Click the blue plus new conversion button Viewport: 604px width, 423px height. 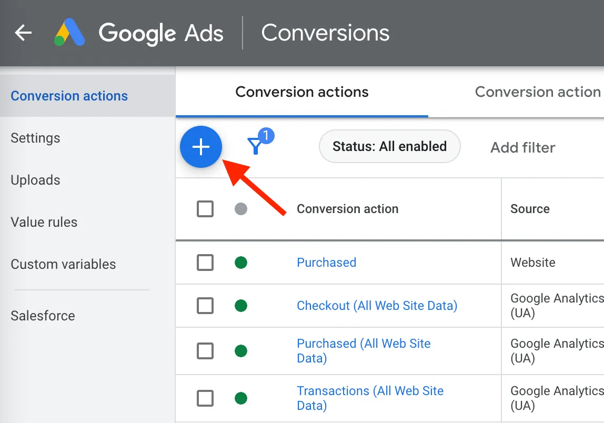coord(200,147)
